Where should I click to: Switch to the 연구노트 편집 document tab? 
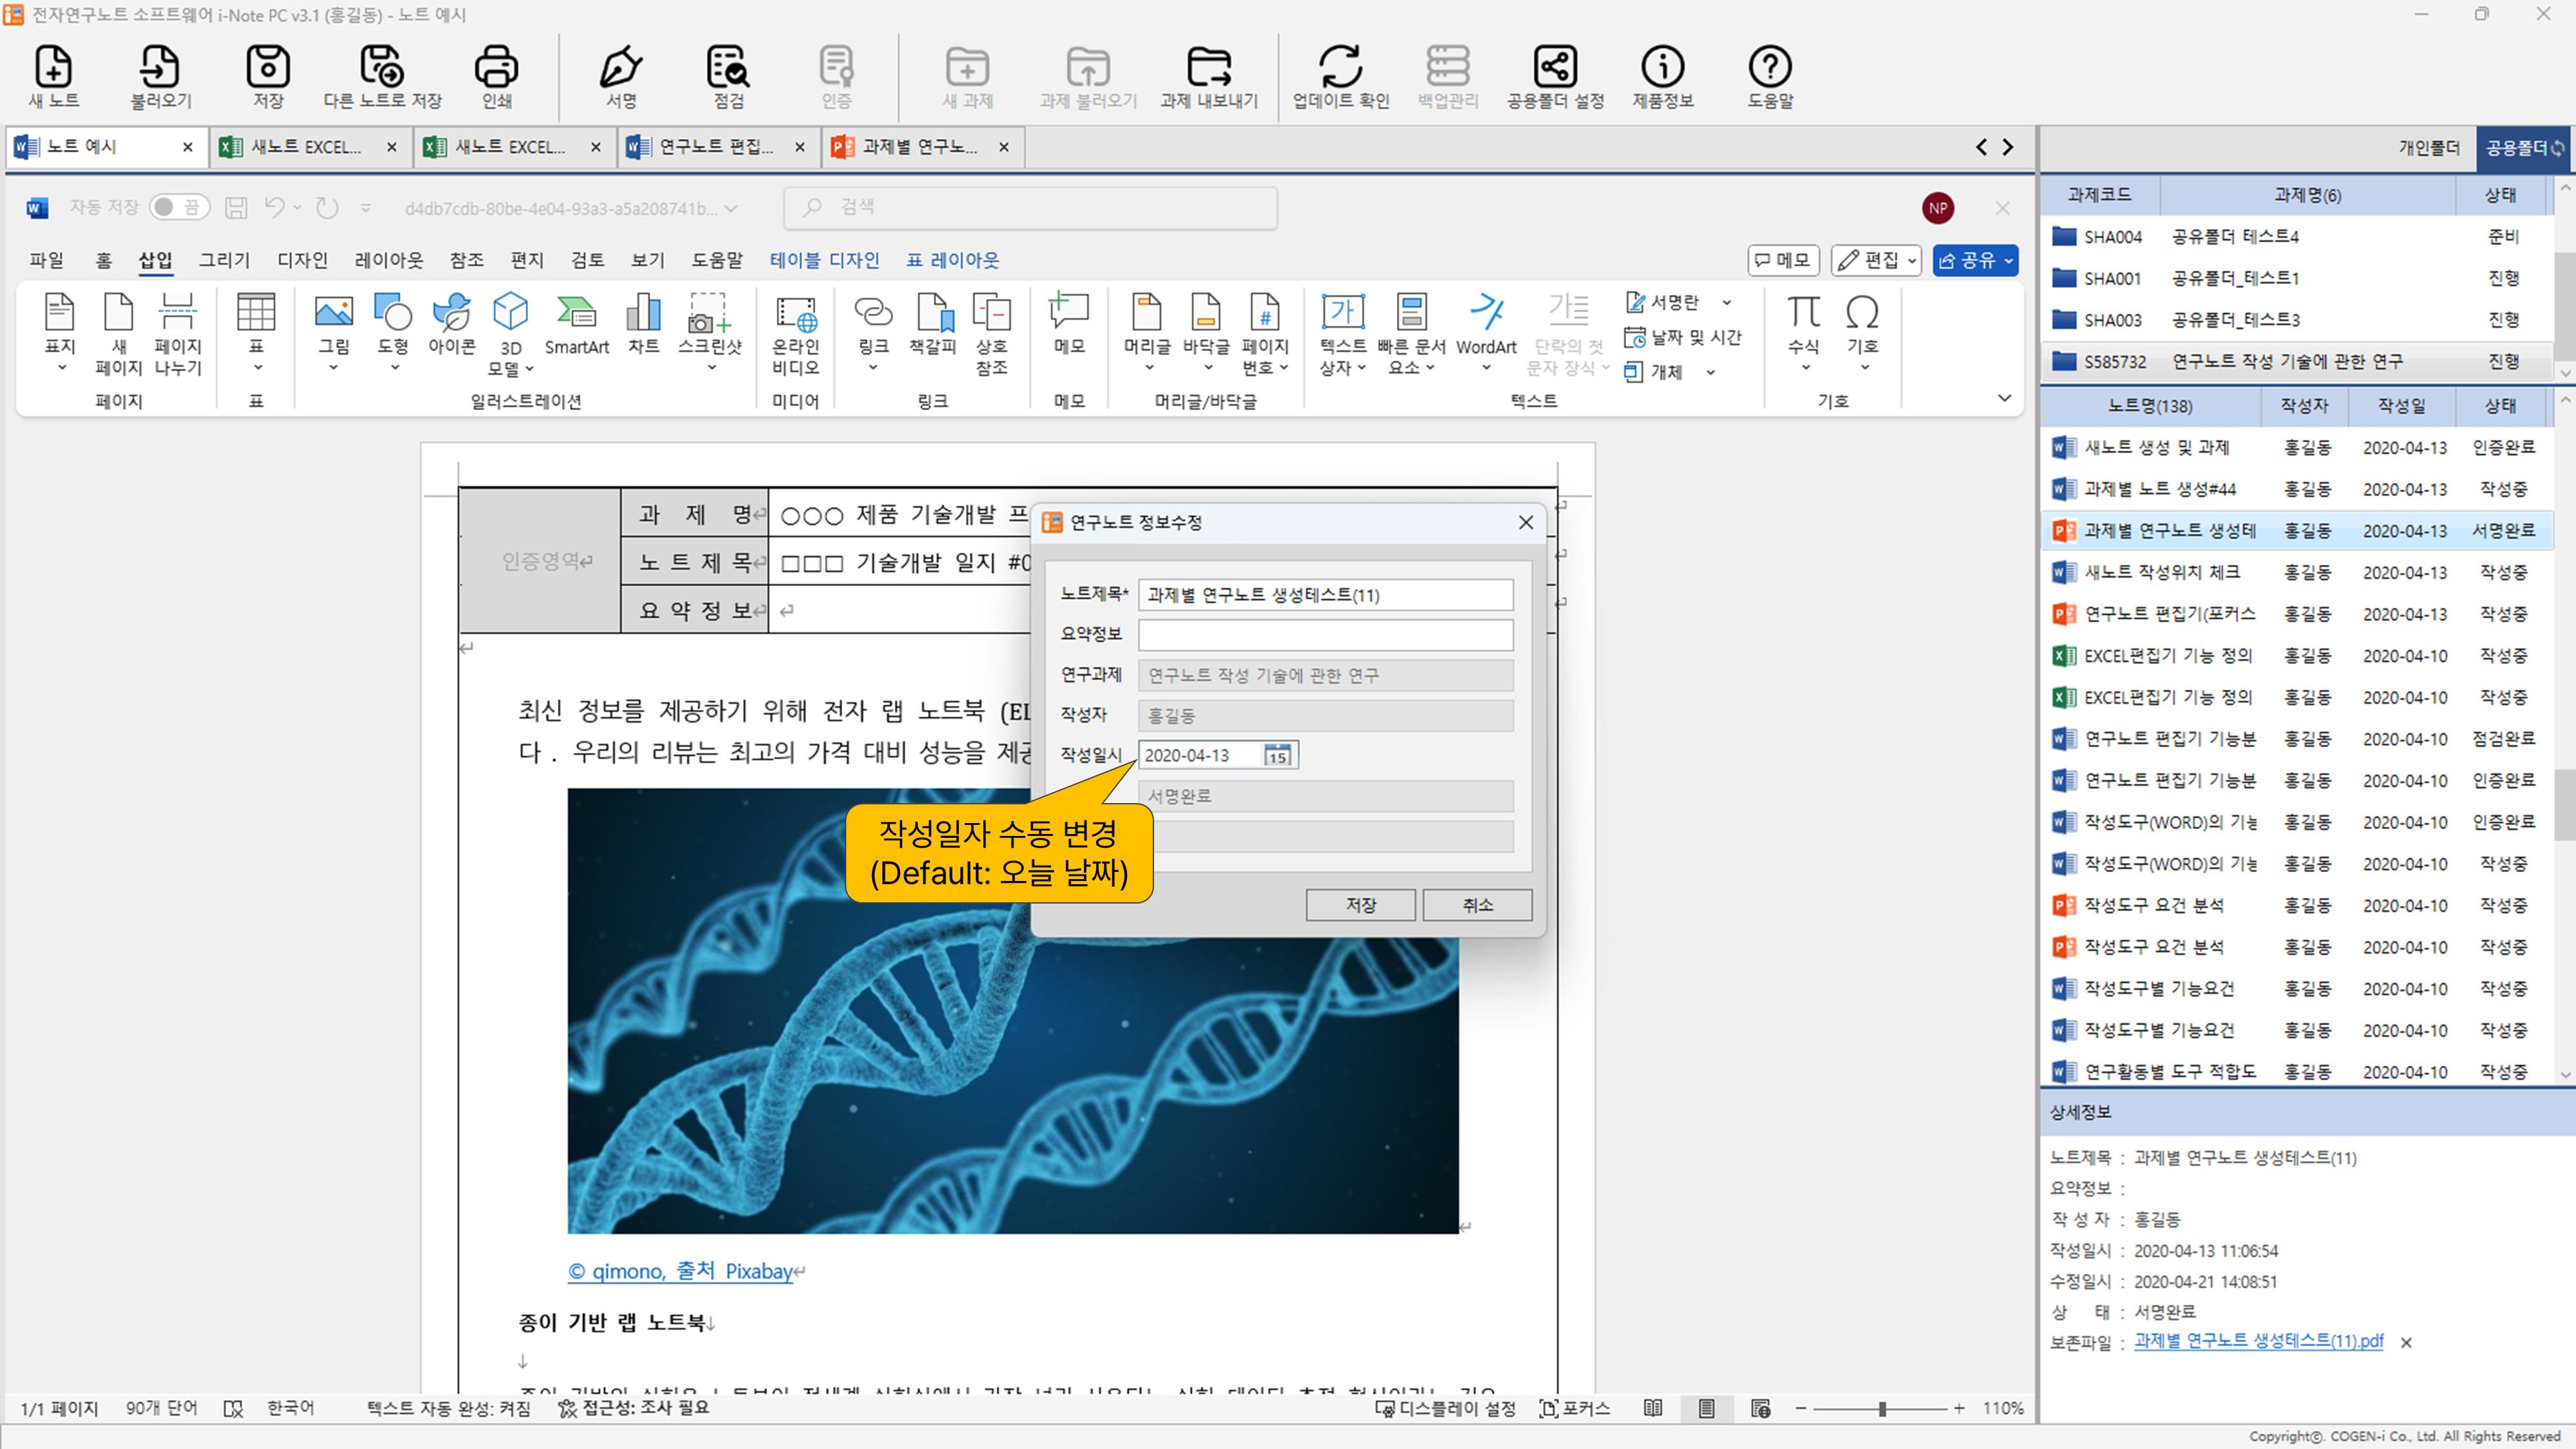point(716,146)
